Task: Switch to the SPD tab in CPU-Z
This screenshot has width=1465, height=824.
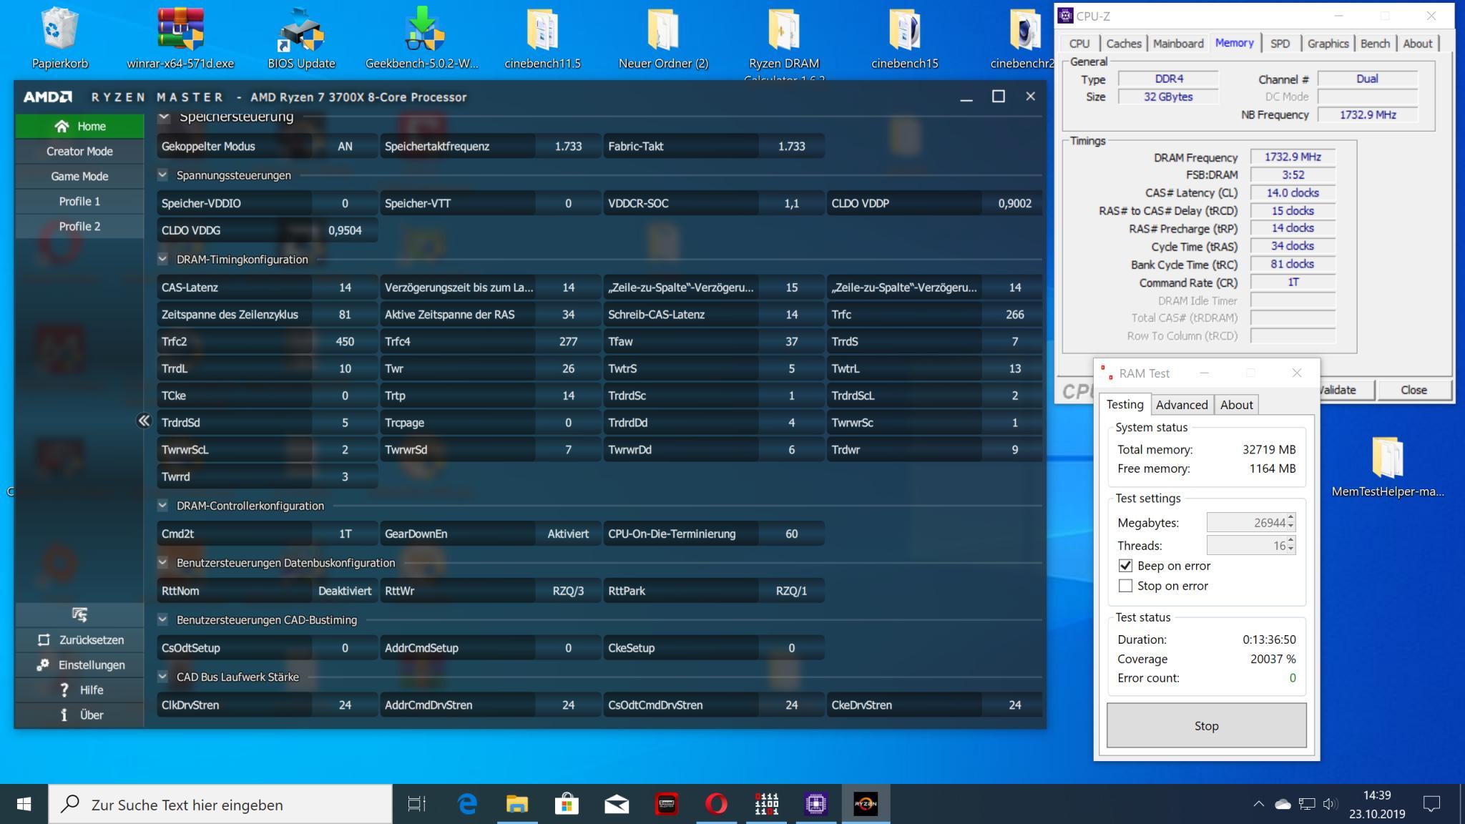Action: 1280,44
